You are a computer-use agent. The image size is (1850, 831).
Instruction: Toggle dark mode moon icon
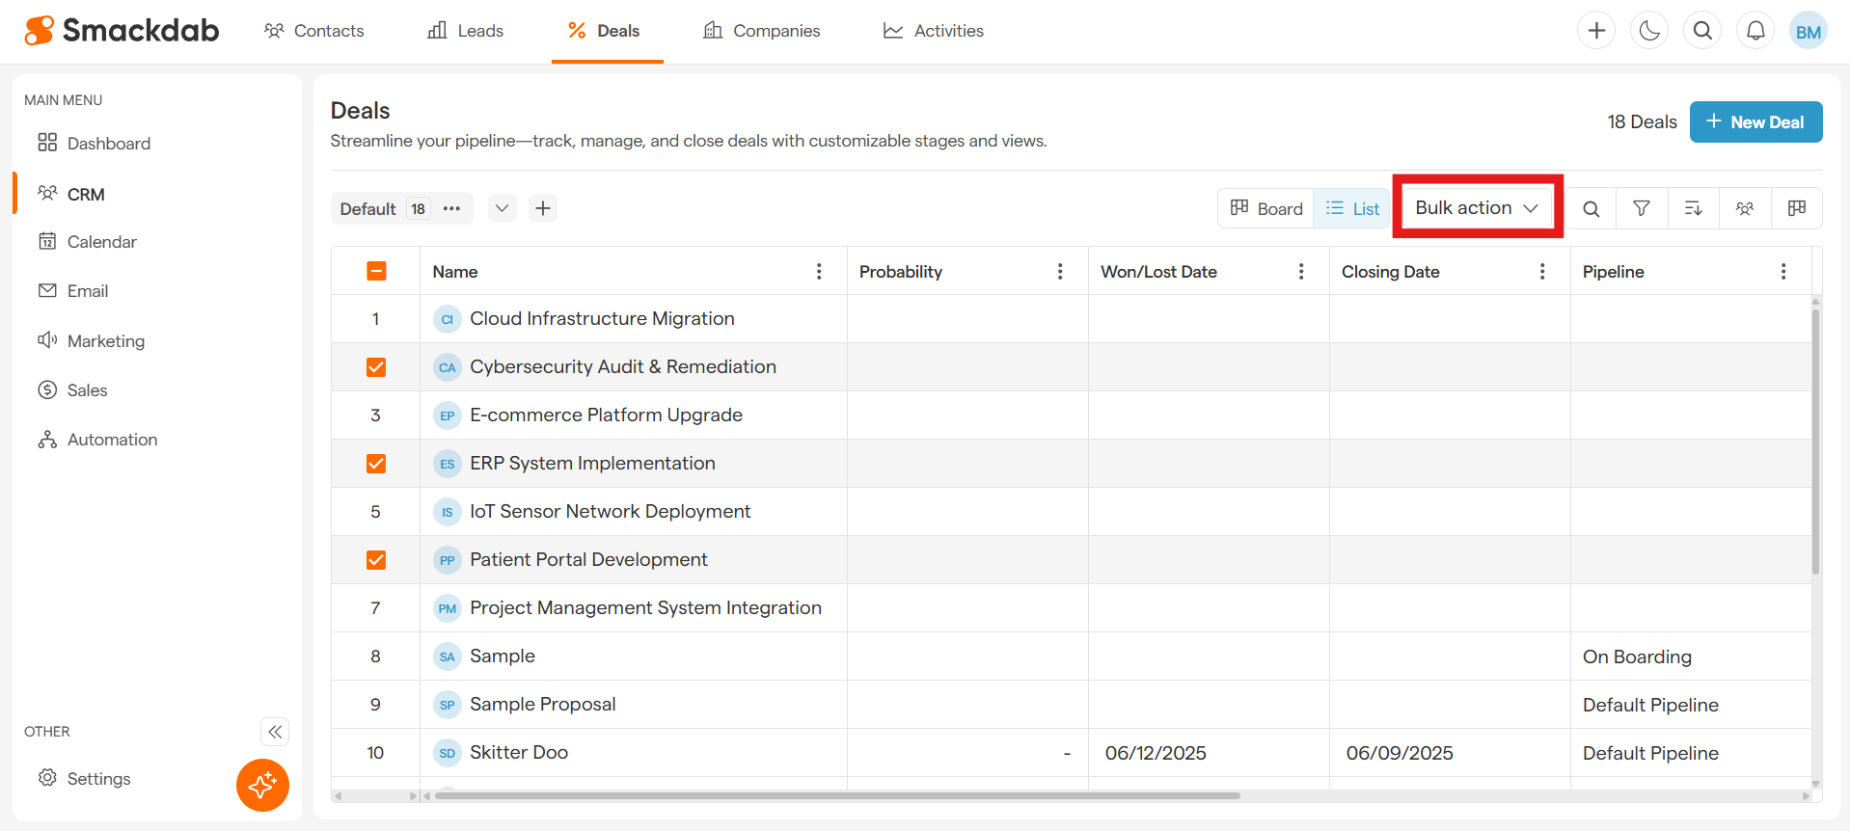tap(1649, 31)
